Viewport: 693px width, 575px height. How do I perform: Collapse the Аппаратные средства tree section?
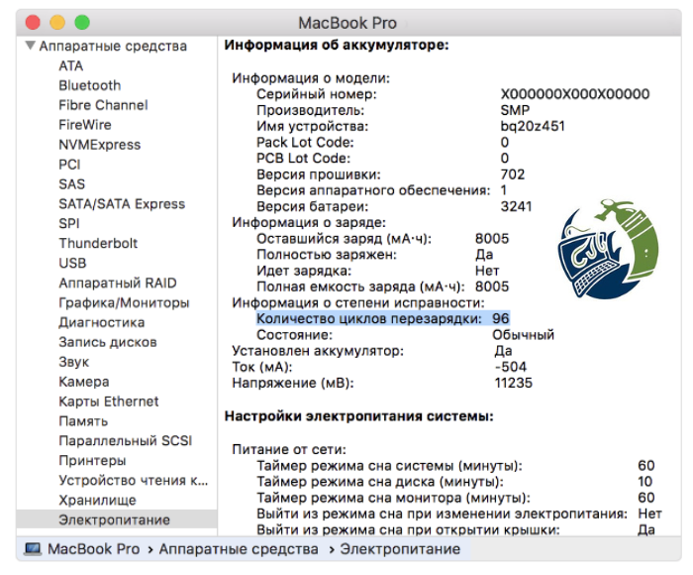(x=30, y=46)
